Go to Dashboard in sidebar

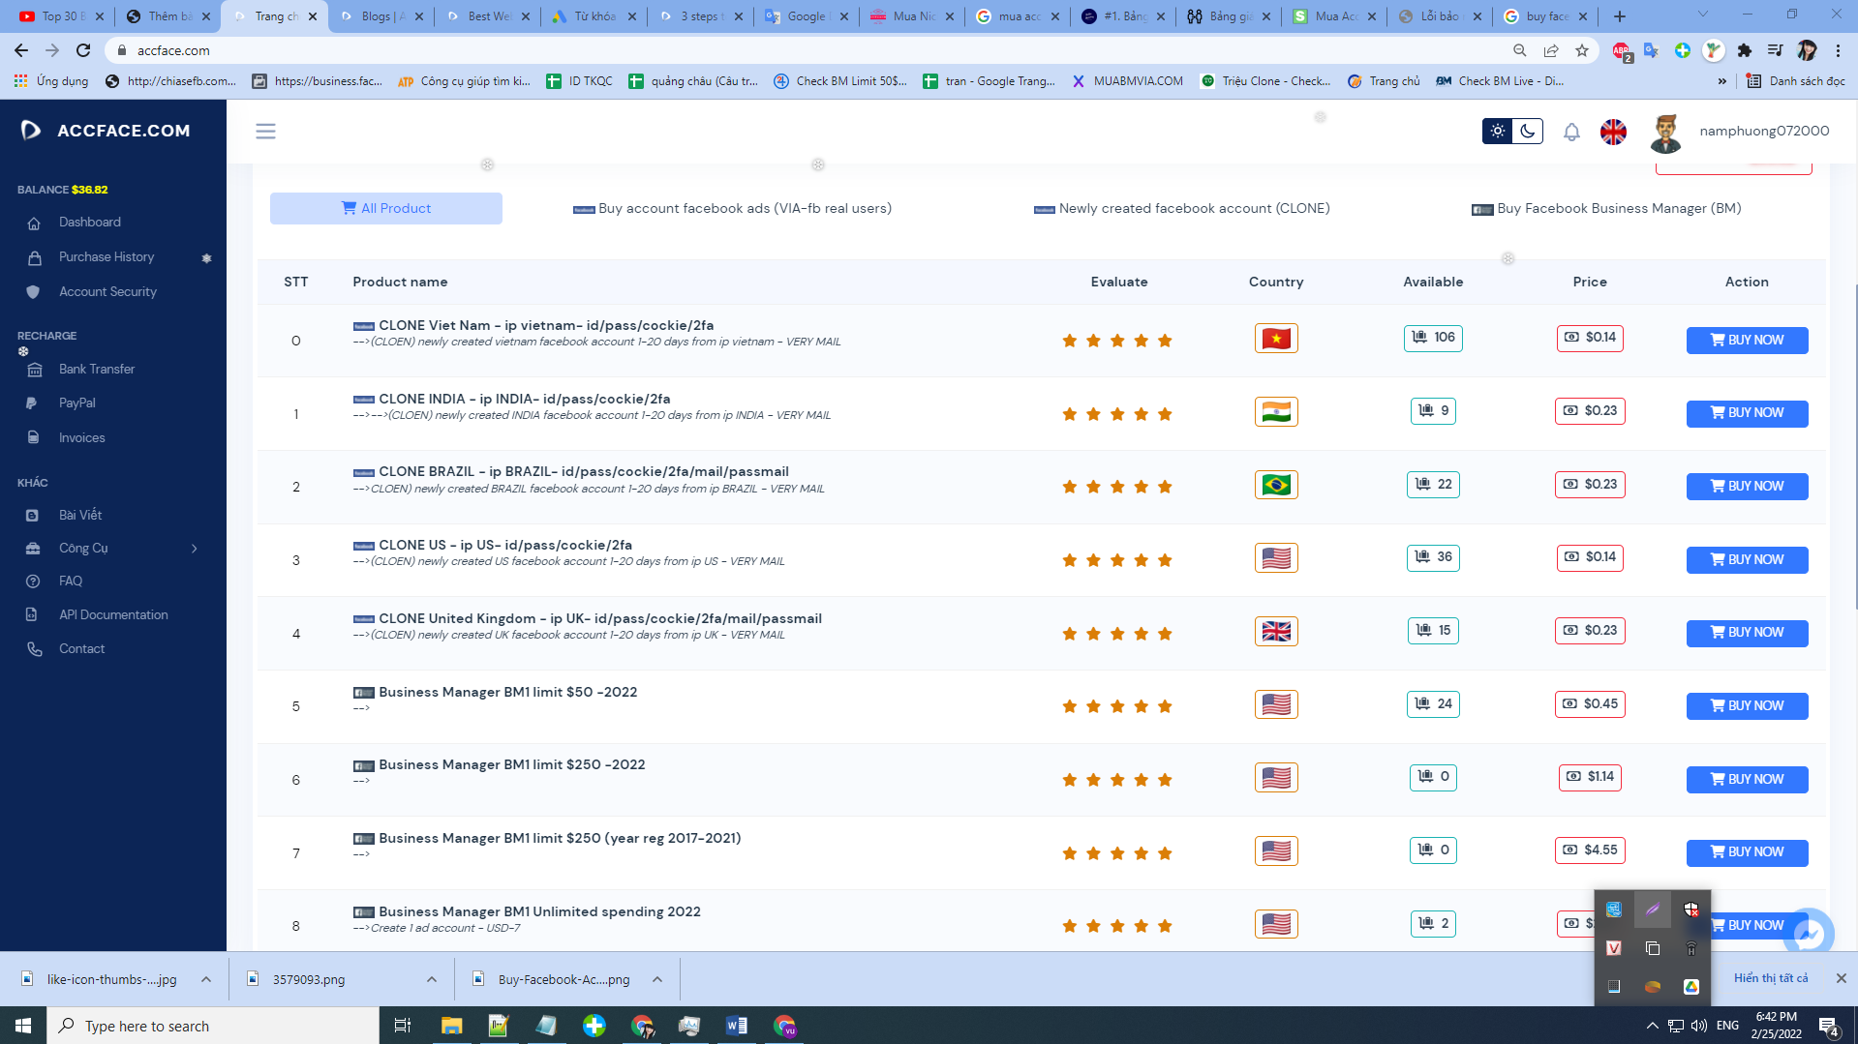click(x=90, y=222)
